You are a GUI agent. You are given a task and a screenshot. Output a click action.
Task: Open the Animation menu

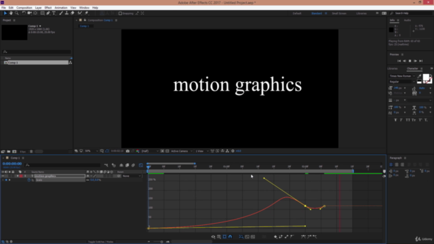(x=61, y=7)
